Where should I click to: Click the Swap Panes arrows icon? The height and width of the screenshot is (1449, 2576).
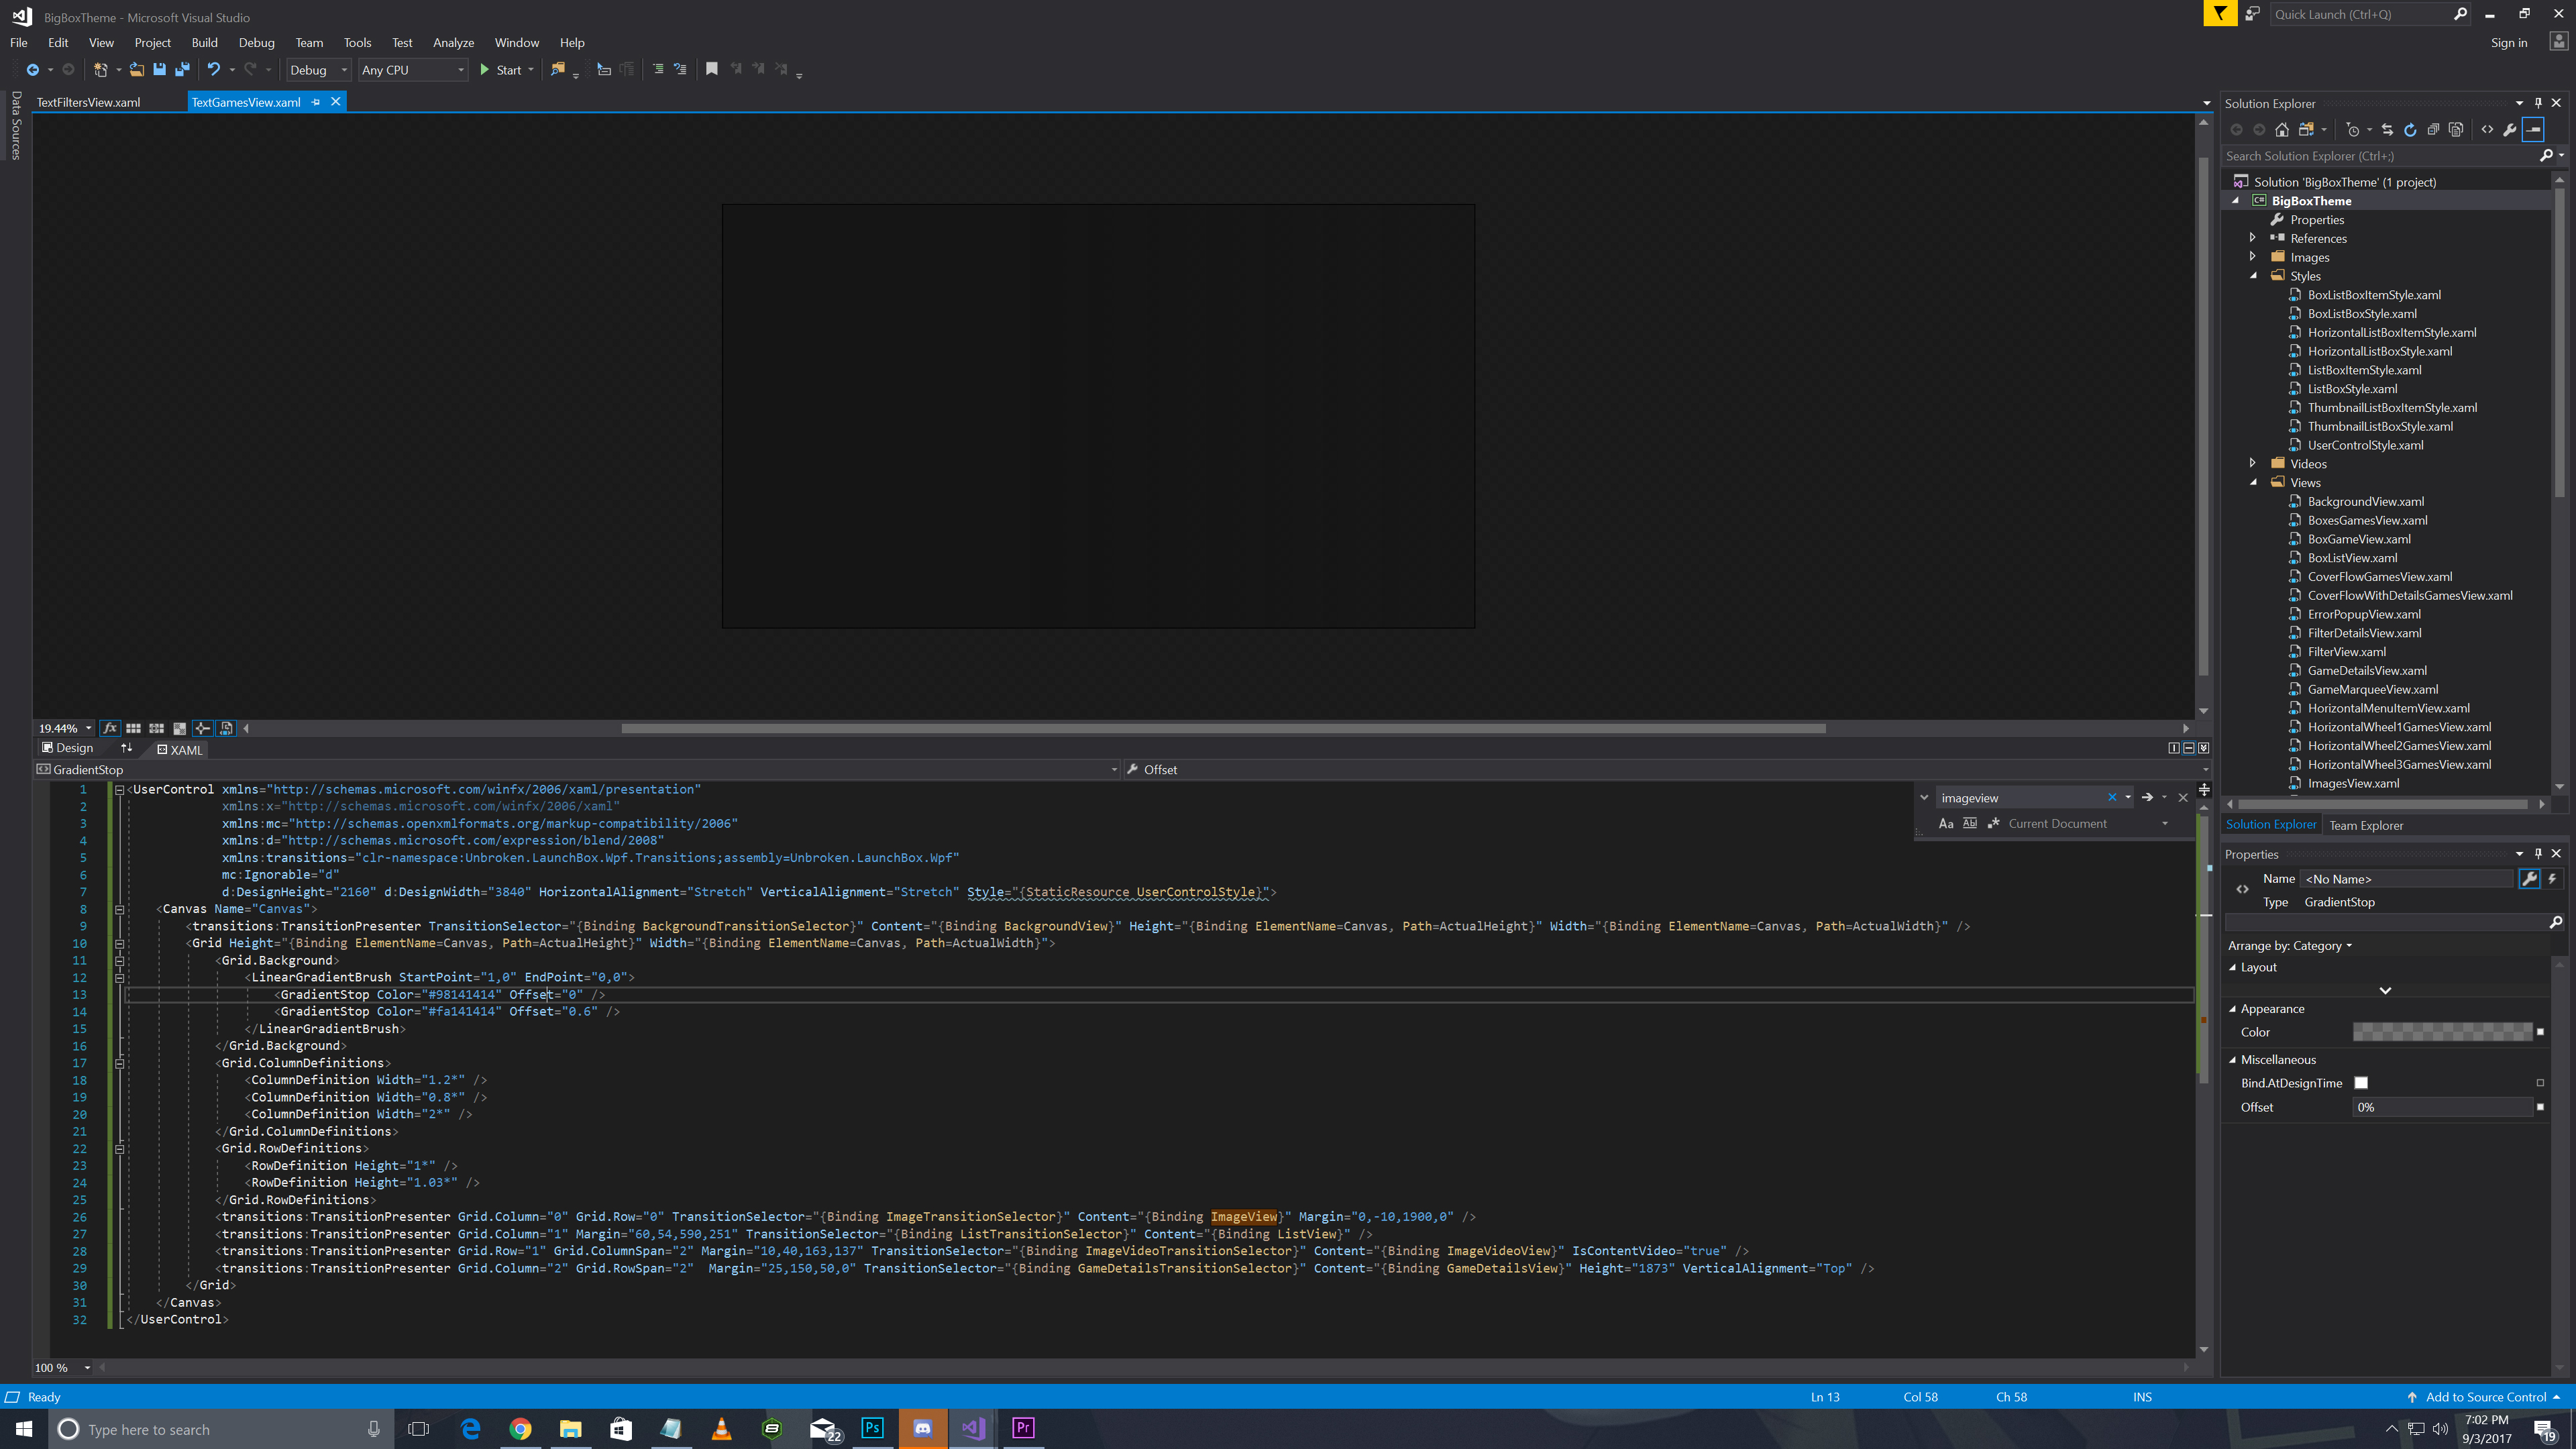(127, 748)
